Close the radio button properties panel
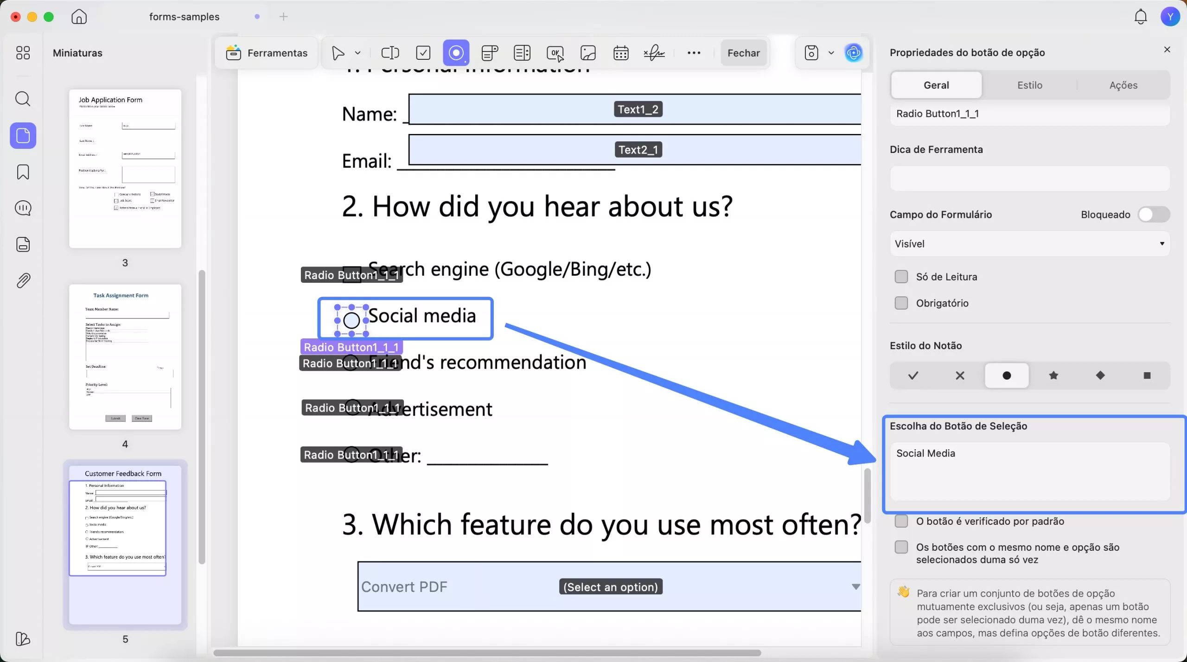 coord(1167,50)
